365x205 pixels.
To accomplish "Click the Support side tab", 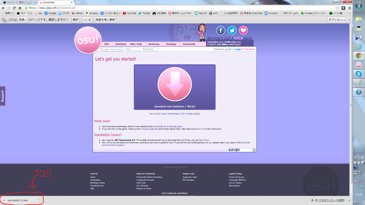I will [3, 96].
